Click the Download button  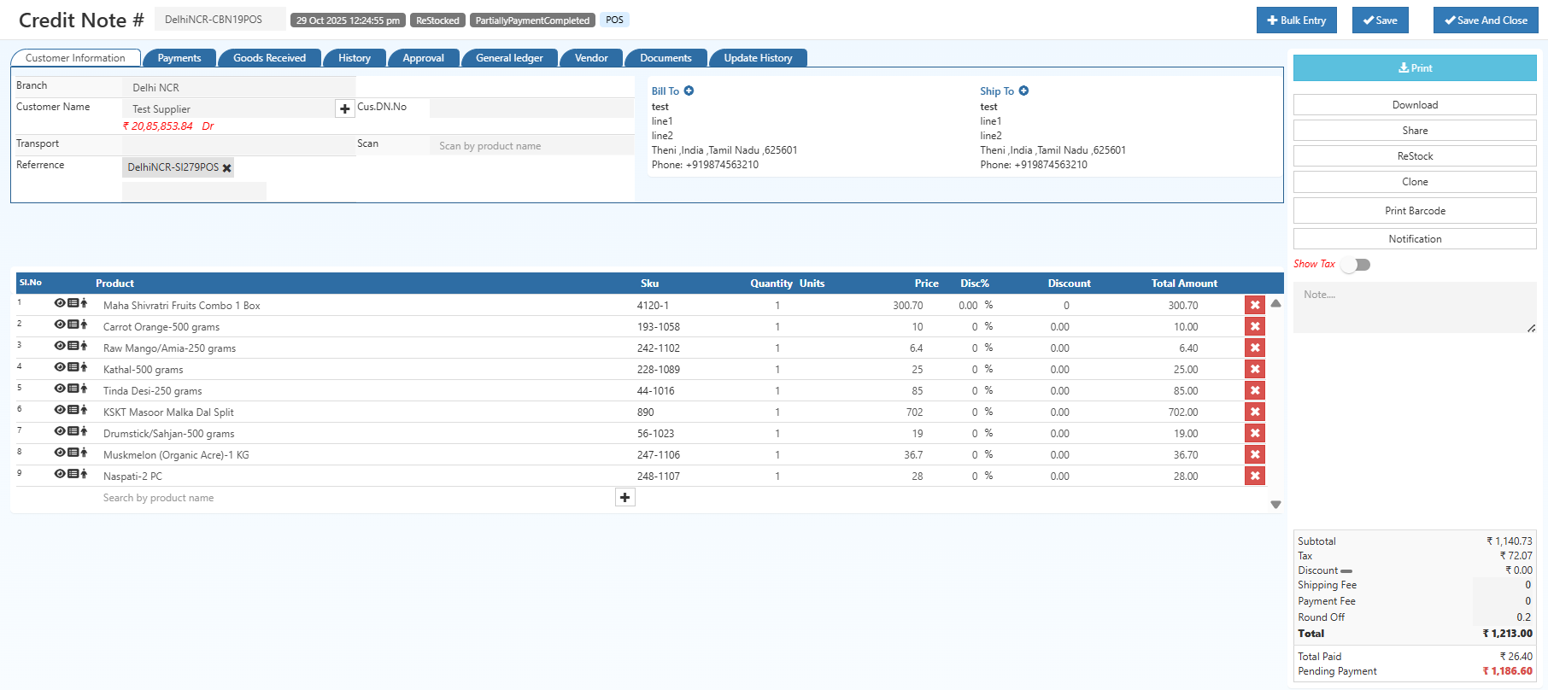pyautogui.click(x=1415, y=105)
